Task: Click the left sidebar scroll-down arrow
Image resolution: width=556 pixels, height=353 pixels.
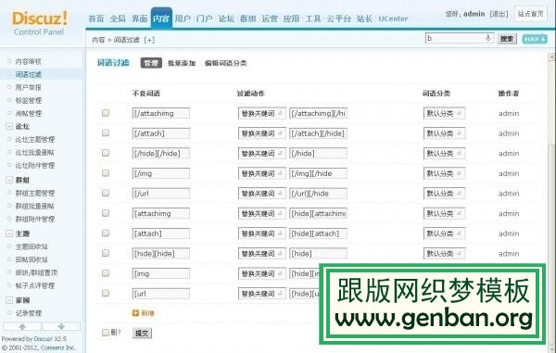Action: point(61,326)
